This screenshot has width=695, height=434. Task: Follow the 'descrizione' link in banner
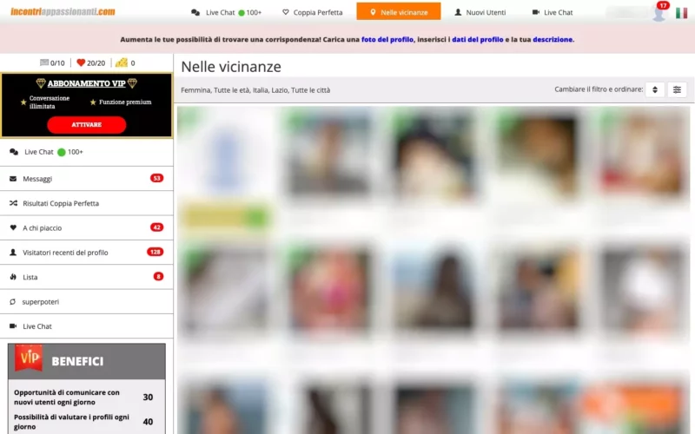[553, 39]
